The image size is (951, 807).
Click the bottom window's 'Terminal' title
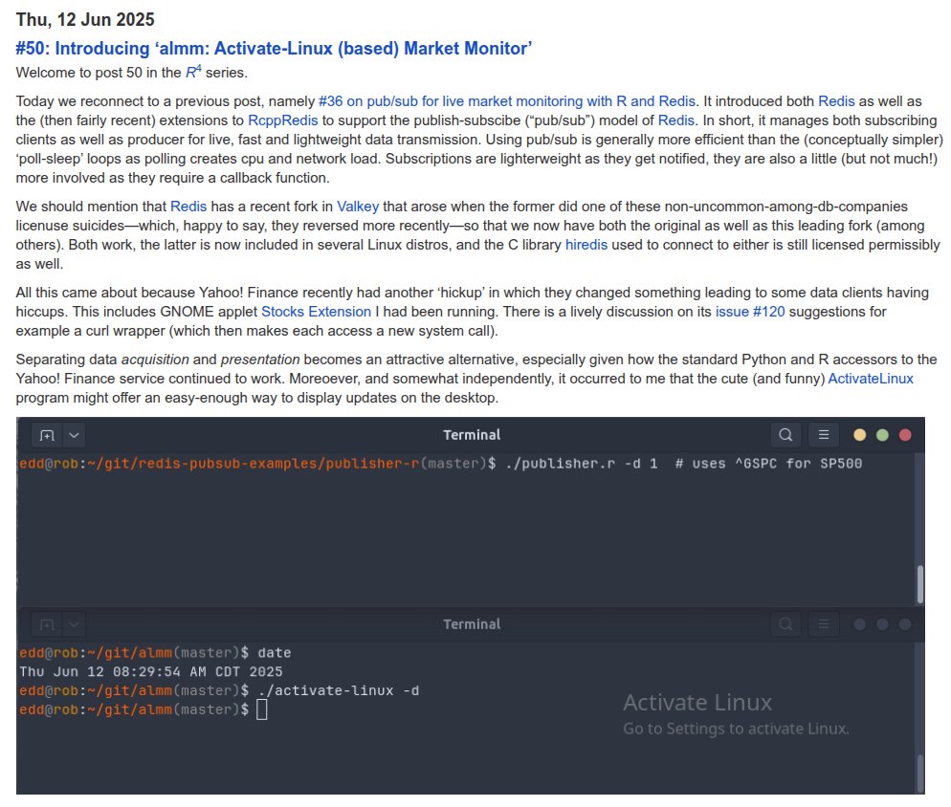pyautogui.click(x=472, y=623)
